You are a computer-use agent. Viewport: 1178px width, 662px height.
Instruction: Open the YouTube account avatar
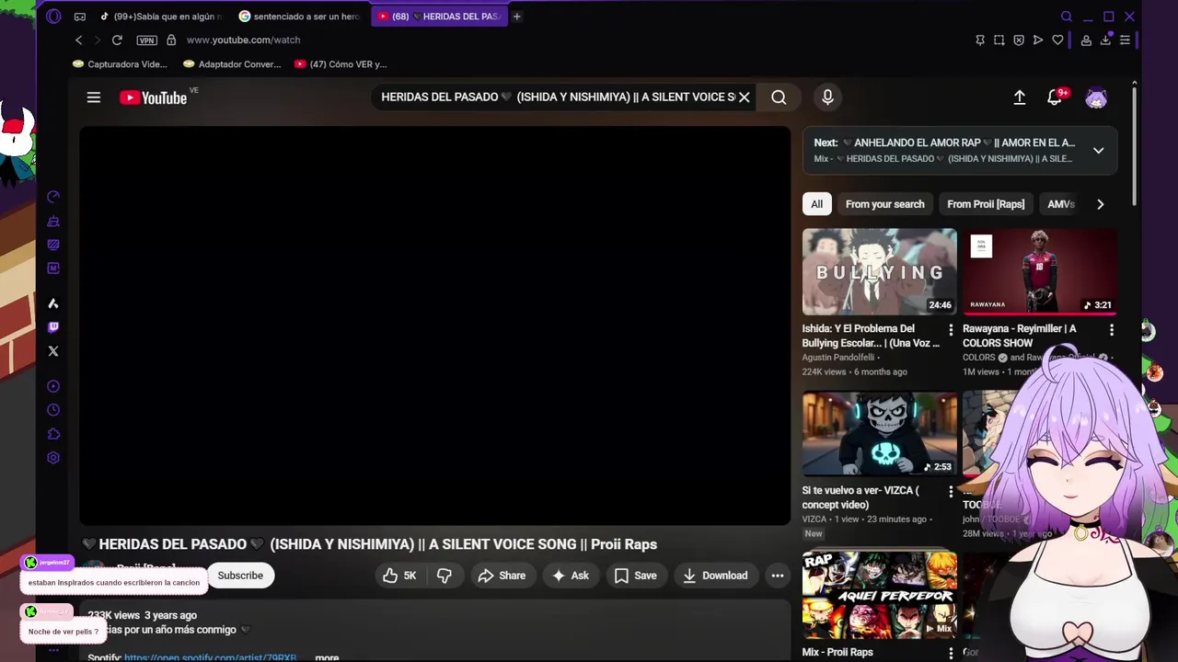[1096, 97]
